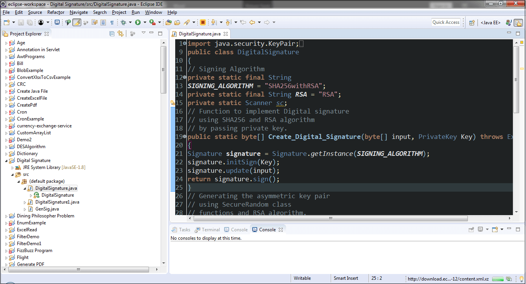
Task: Open GenSig.java in Project Explorer
Action: (x=47, y=209)
